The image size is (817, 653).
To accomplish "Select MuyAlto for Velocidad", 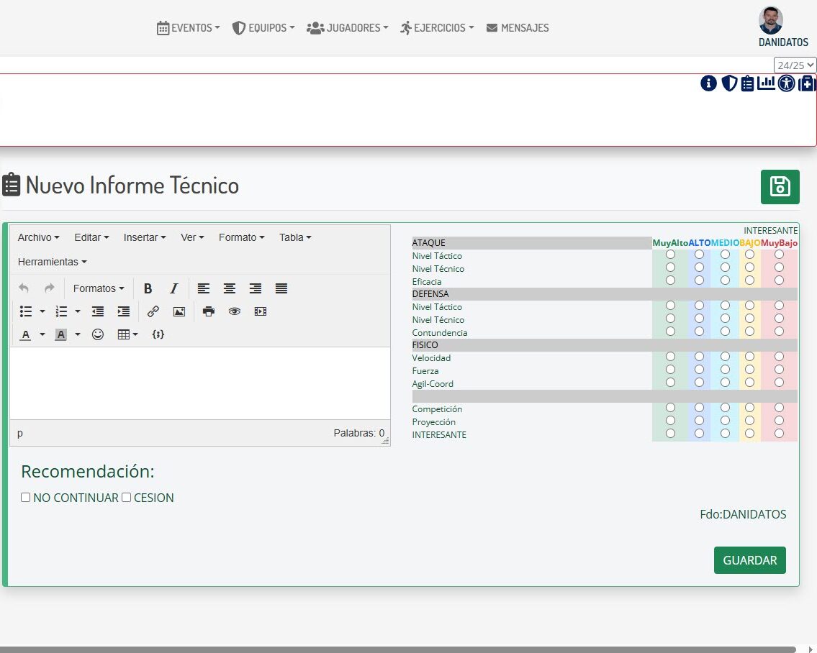I will 670,357.
